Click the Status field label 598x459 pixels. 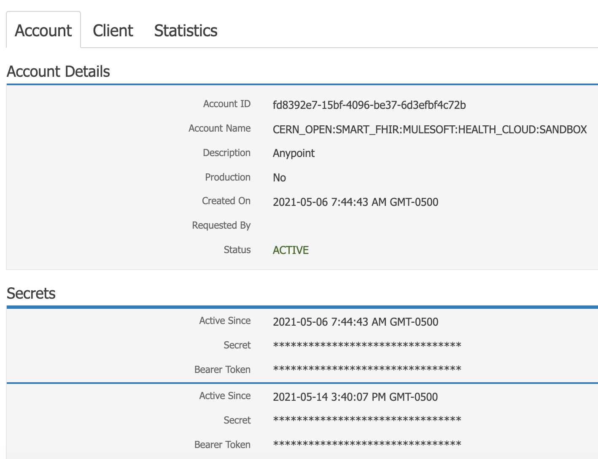pyautogui.click(x=237, y=250)
